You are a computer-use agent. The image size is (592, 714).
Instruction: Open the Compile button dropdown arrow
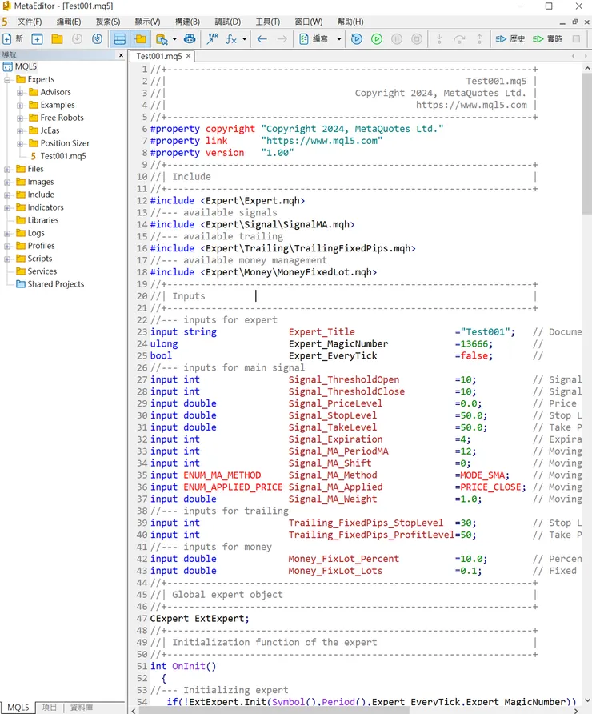click(339, 38)
